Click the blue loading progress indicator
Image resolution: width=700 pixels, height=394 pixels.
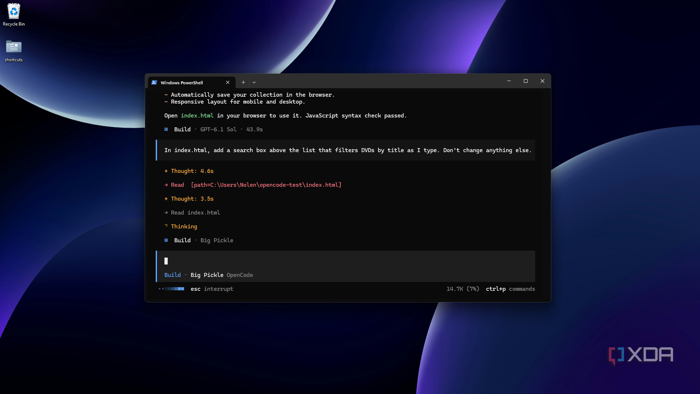(172, 289)
